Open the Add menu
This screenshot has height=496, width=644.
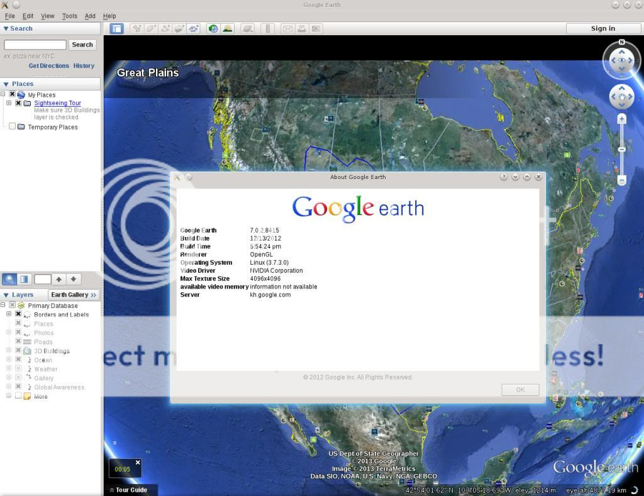coord(90,16)
